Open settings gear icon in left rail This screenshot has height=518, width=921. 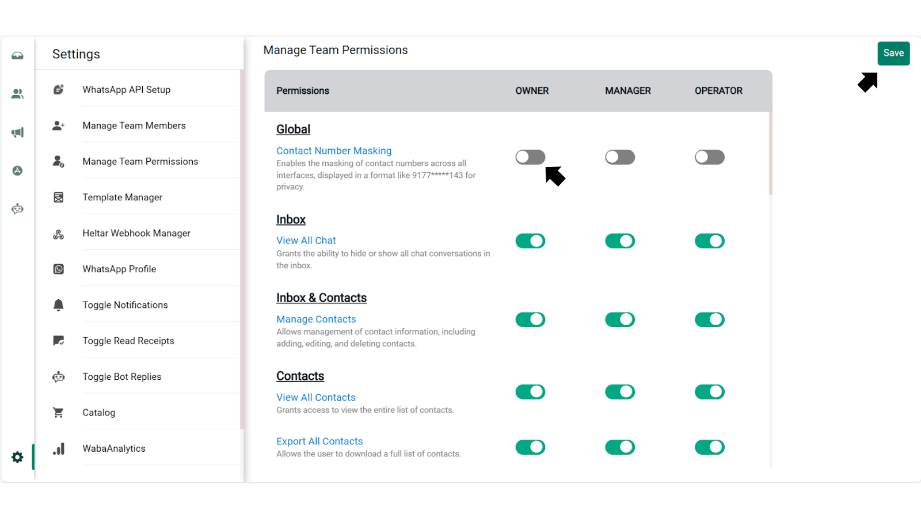tap(17, 457)
